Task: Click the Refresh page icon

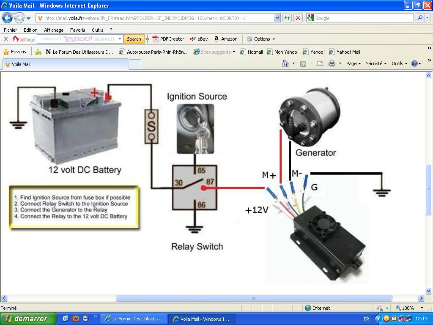Action: (287, 18)
